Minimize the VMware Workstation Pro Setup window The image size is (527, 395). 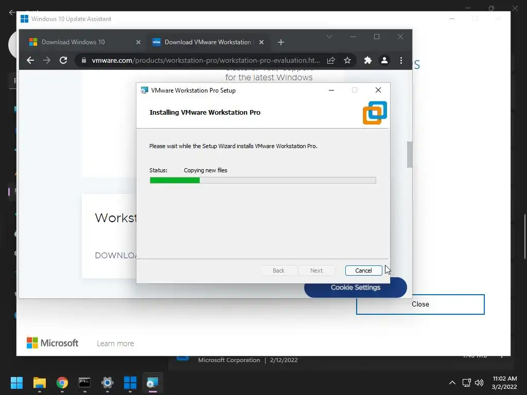pos(331,90)
